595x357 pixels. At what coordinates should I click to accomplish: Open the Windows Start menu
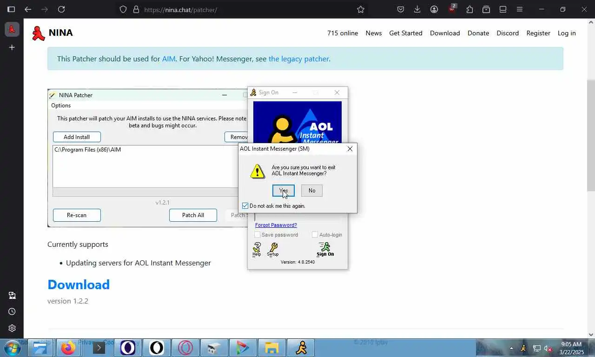click(x=12, y=348)
